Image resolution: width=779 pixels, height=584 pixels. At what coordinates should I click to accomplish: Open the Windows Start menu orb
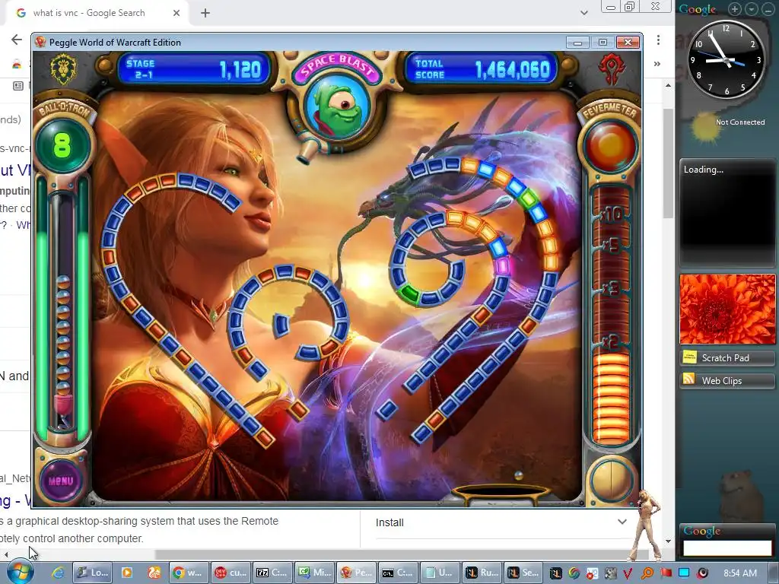tap(20, 572)
